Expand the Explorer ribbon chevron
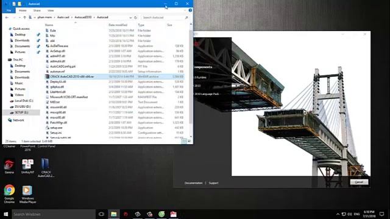This screenshot has height=219, width=390. (x=185, y=10)
